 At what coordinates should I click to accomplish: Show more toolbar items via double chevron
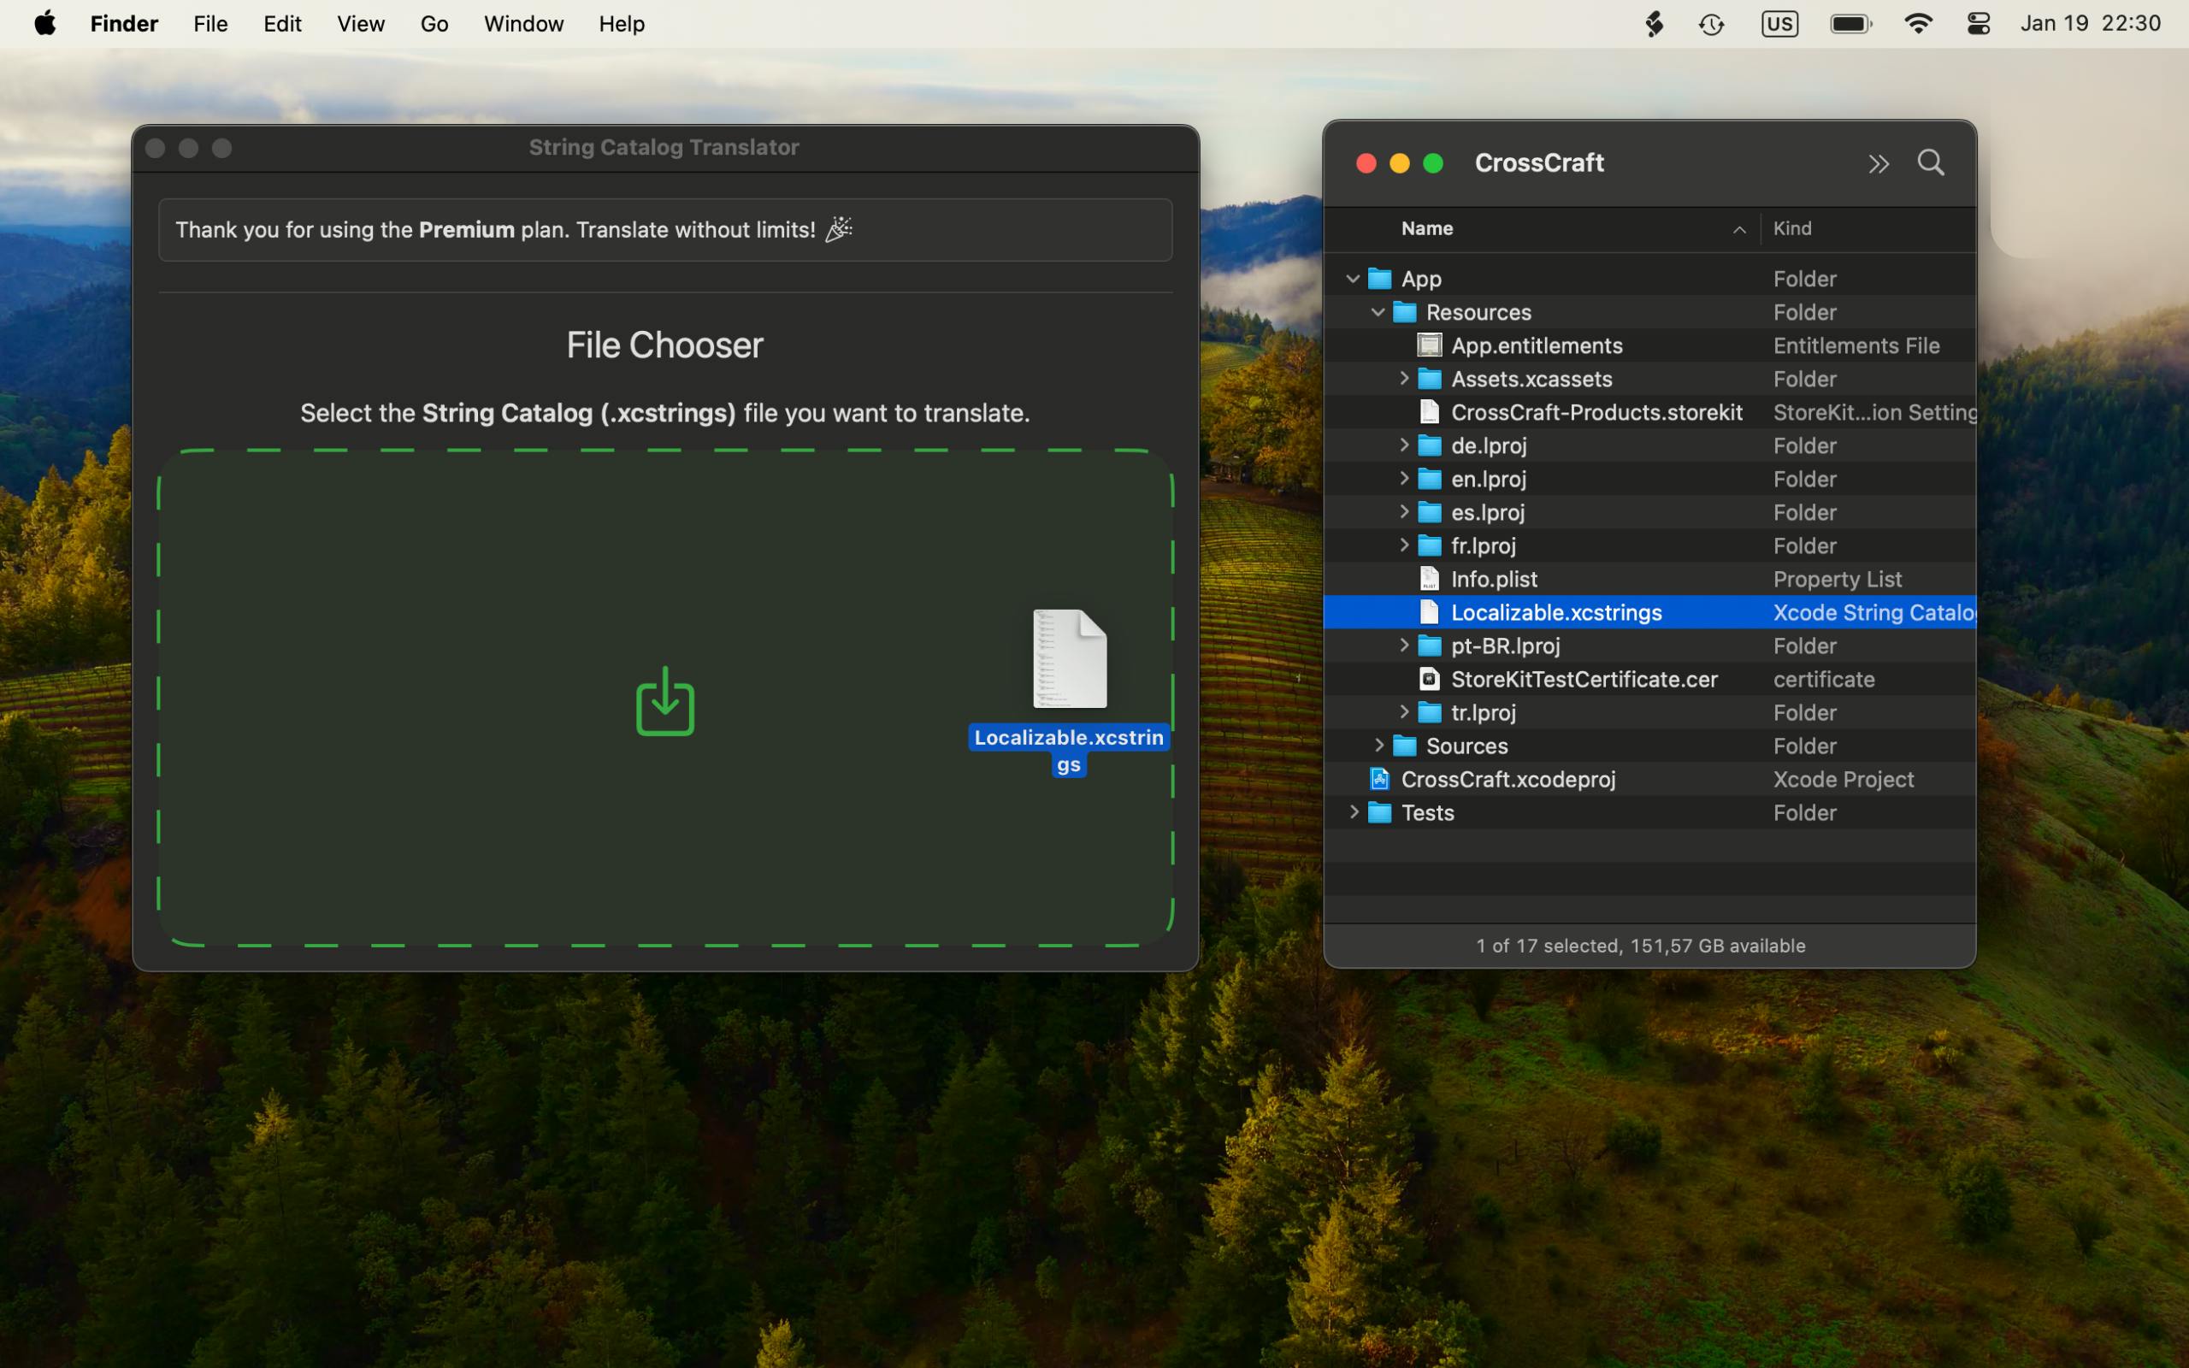pyautogui.click(x=1879, y=164)
